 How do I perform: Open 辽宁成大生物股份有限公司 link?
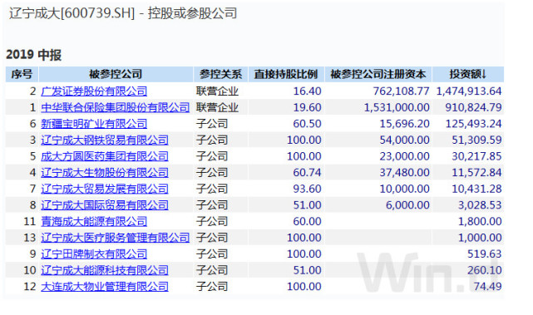(105, 173)
